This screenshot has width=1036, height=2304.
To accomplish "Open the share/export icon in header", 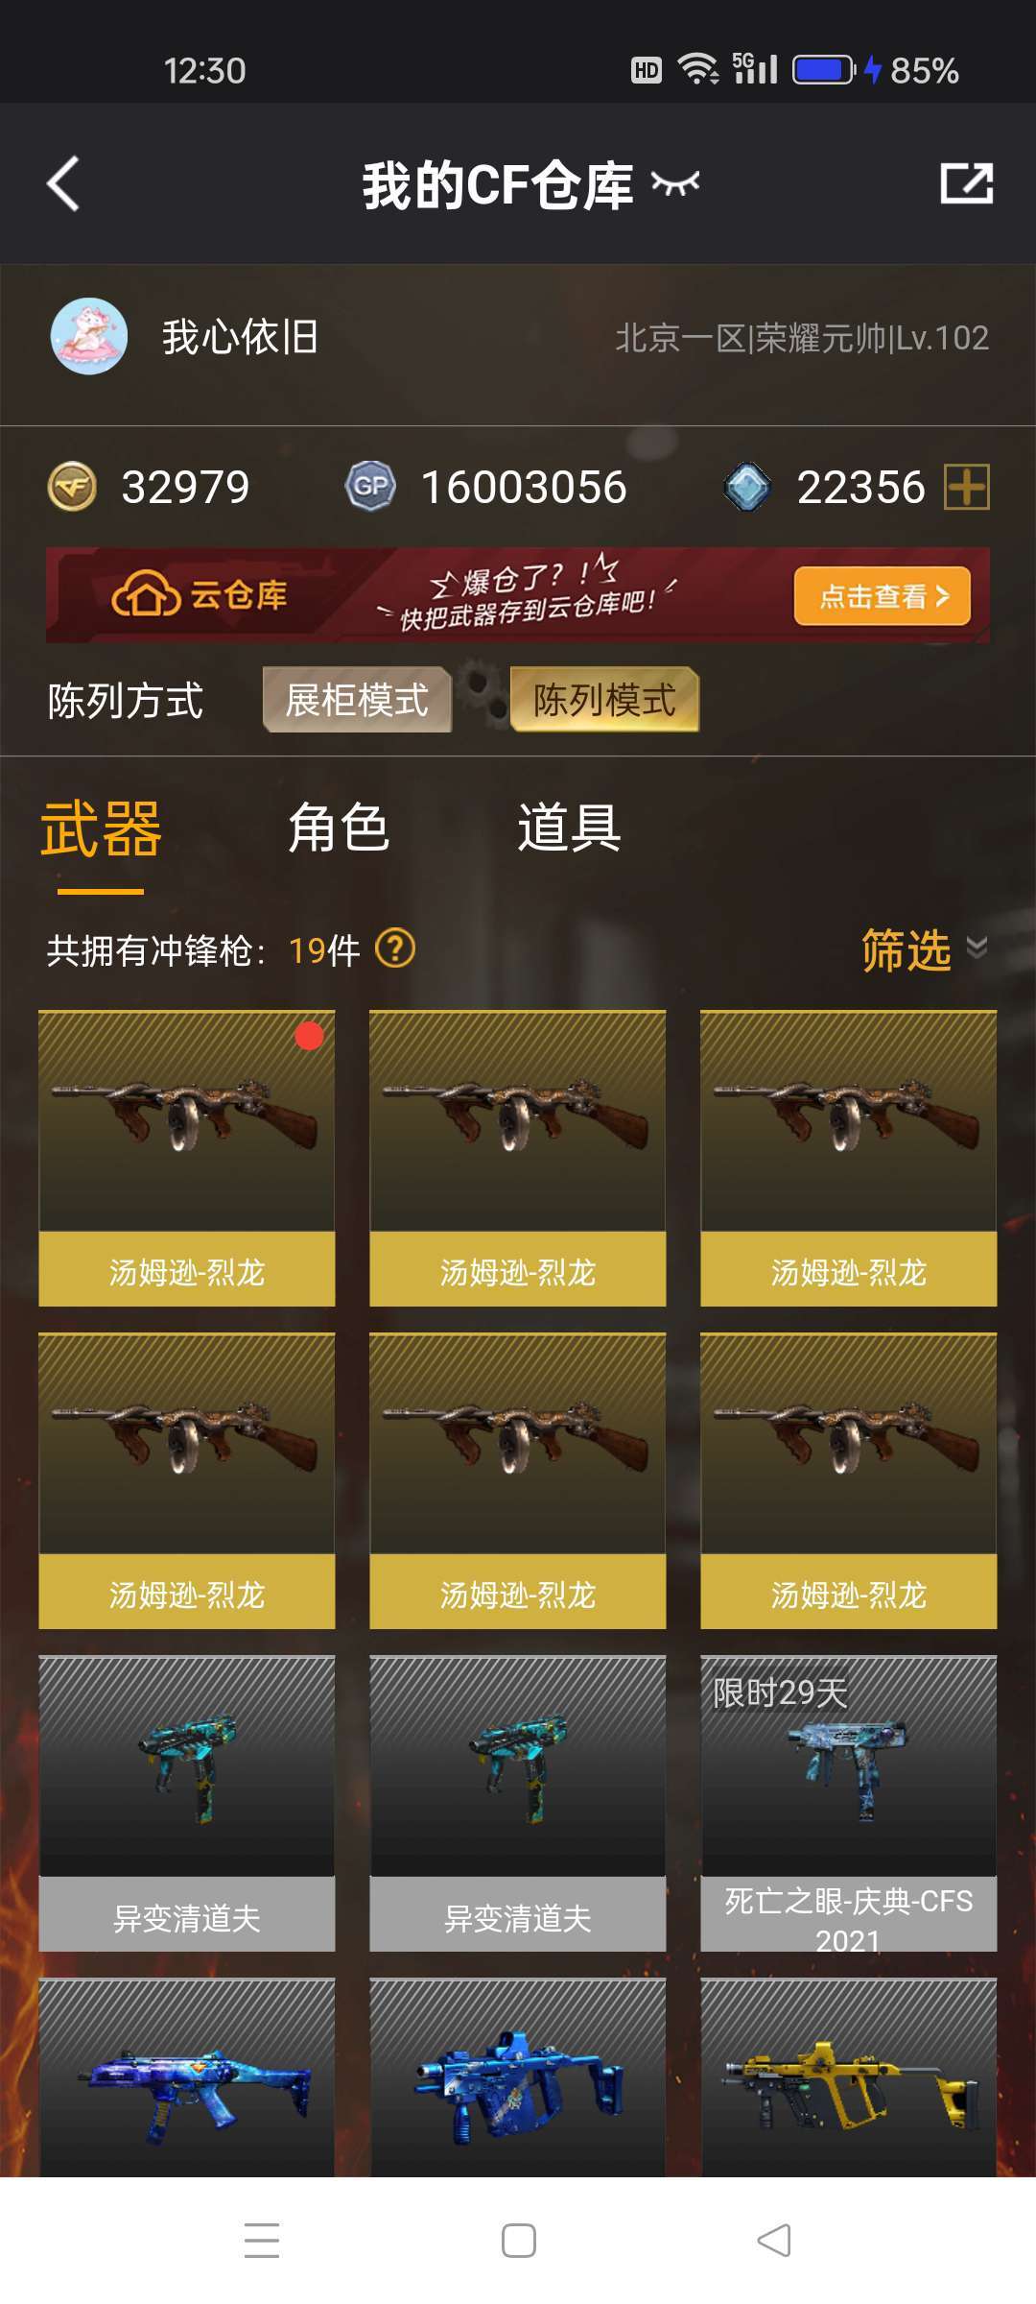I will [x=966, y=182].
